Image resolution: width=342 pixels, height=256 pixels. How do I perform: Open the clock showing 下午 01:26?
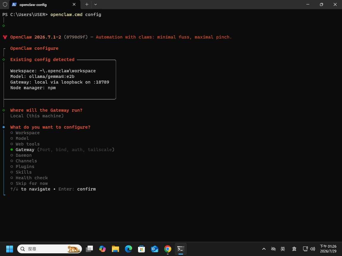coord(328,249)
